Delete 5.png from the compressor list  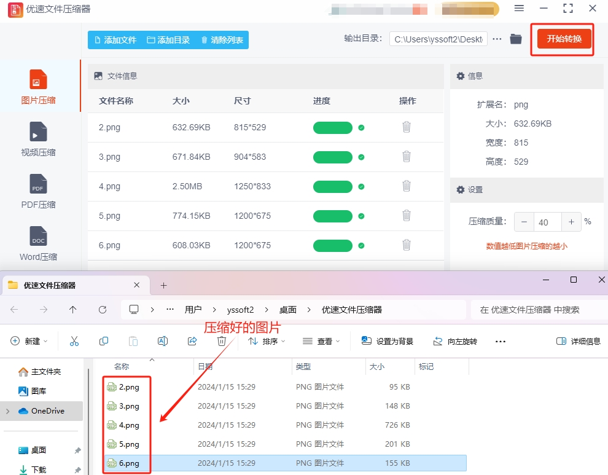pyautogui.click(x=407, y=216)
